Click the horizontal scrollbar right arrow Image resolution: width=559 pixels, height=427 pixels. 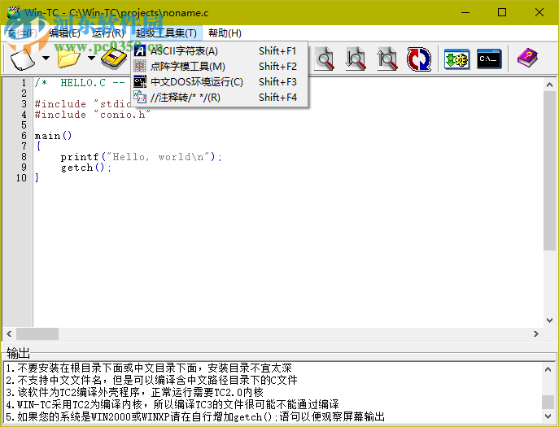tap(536, 334)
